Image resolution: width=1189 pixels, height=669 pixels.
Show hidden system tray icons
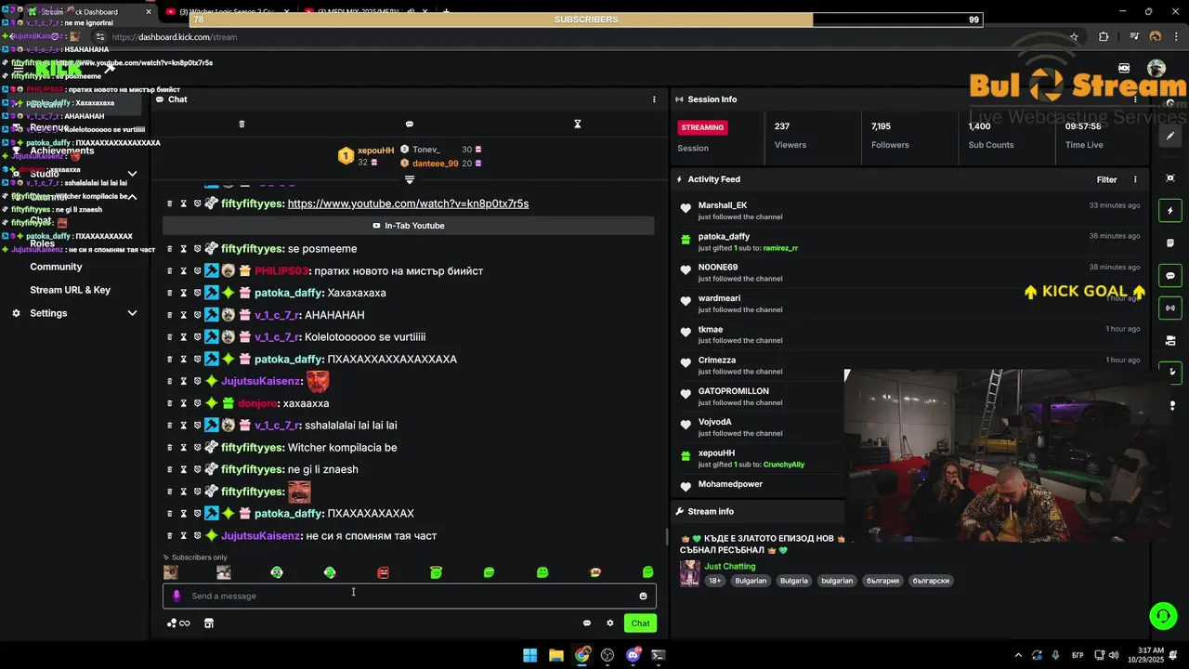[x=1018, y=655]
